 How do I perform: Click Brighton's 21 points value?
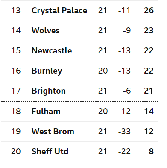pyautogui.click(x=149, y=91)
